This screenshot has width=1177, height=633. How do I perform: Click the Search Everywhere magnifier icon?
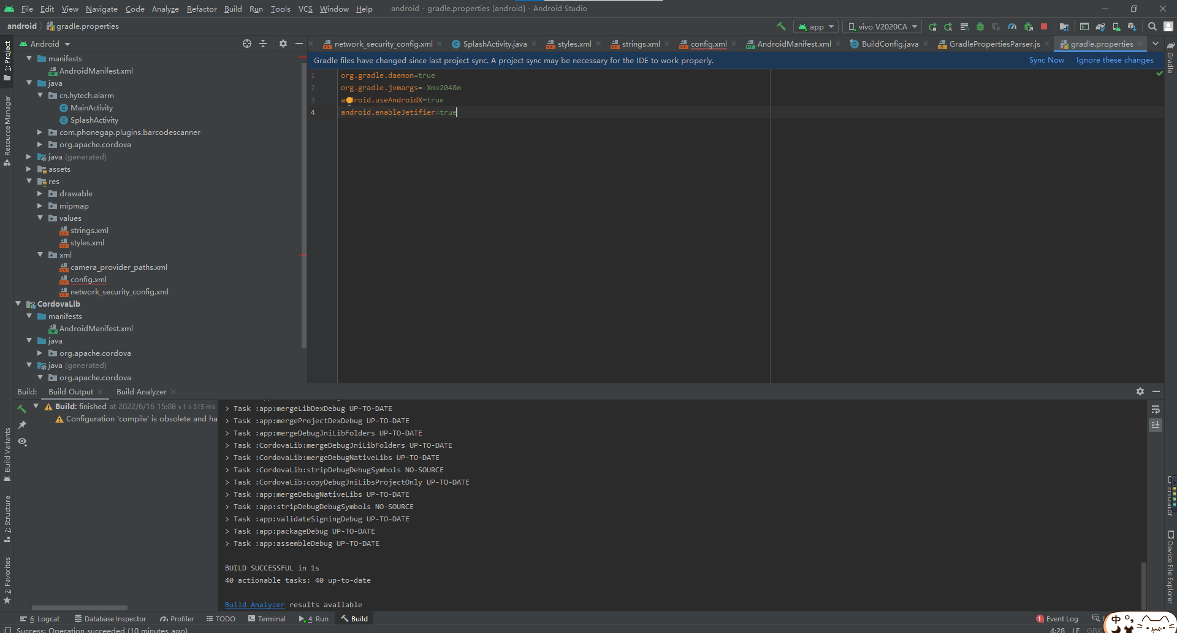[x=1152, y=26]
